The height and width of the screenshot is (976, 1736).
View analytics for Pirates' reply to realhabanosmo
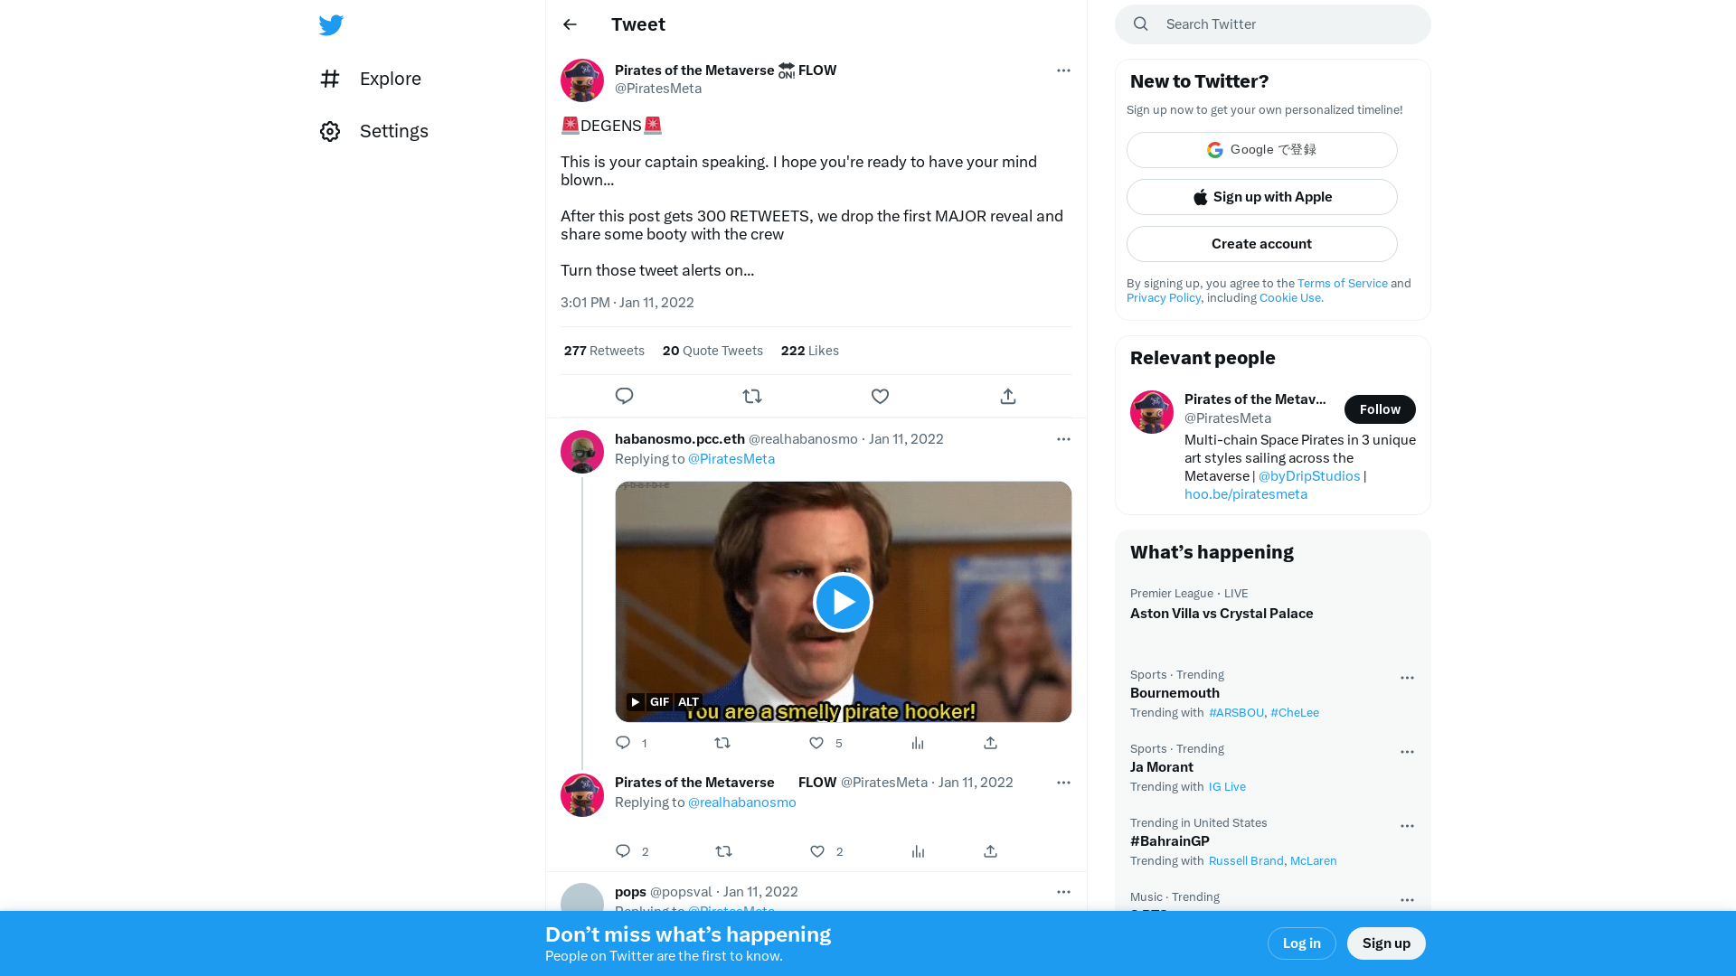pyautogui.click(x=919, y=851)
